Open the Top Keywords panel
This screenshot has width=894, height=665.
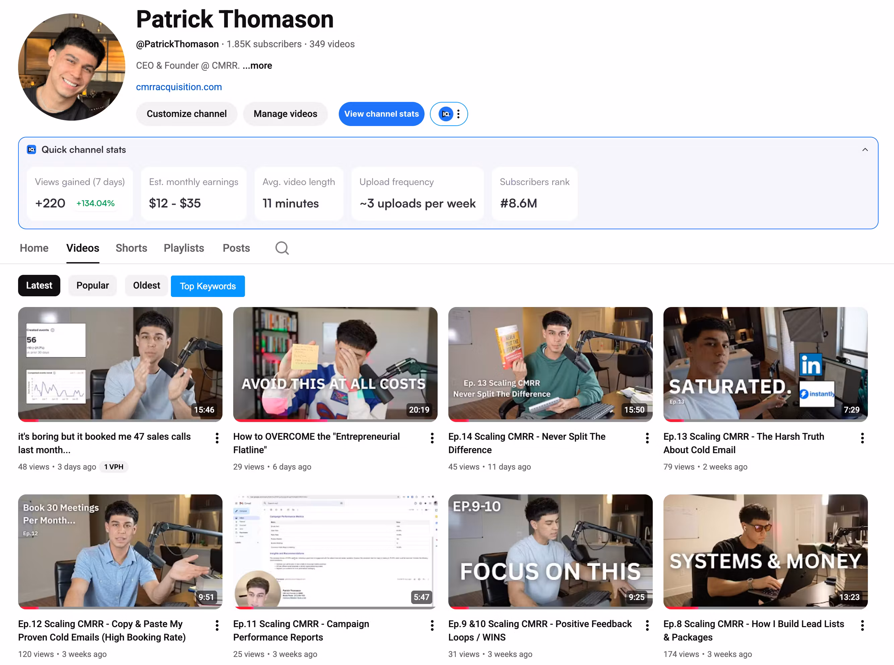208,286
